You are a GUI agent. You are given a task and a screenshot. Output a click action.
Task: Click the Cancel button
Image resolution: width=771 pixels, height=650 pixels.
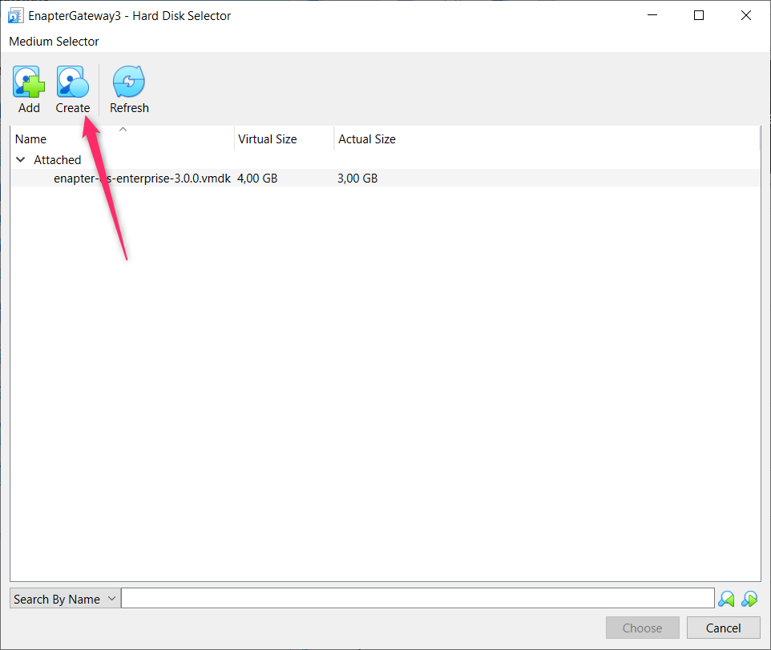[x=723, y=628]
